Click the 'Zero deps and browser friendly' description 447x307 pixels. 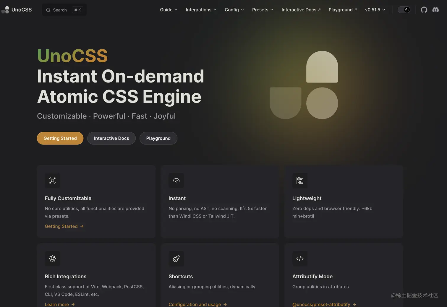click(332, 212)
